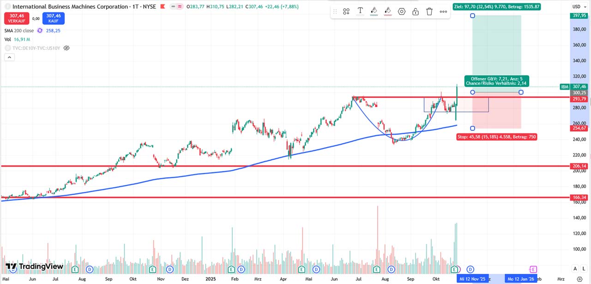The width and height of the screenshot is (591, 284).
Task: Collapse the indicator legend with the chevron
Action: pos(9,57)
